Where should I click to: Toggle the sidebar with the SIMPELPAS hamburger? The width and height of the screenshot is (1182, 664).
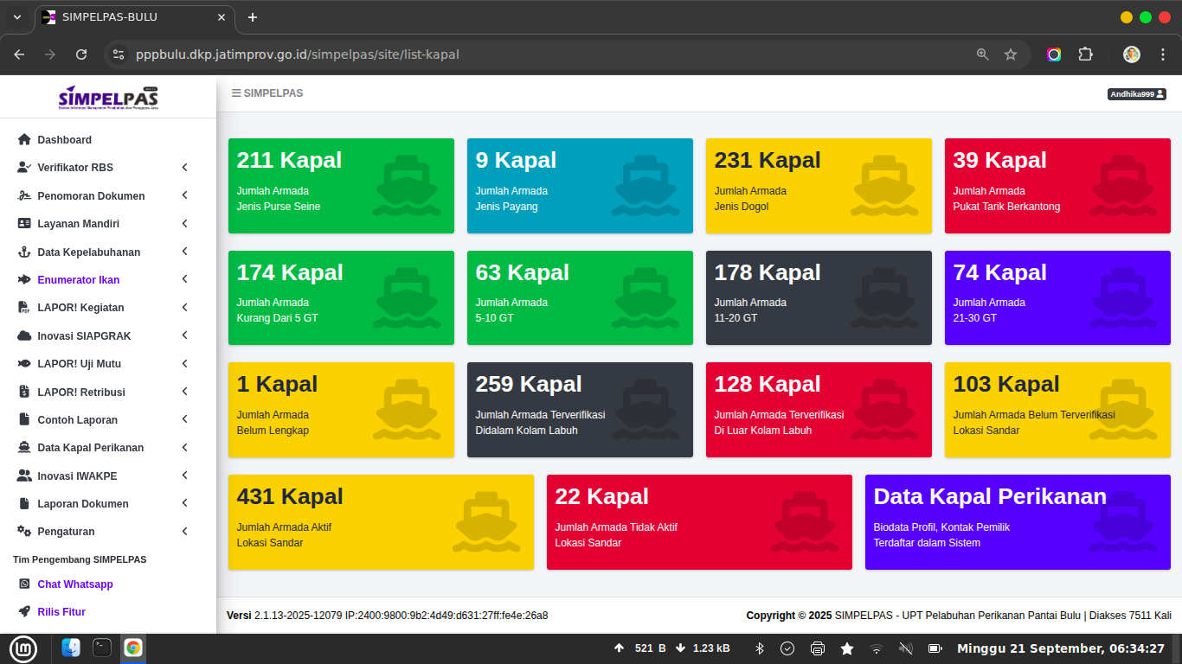point(236,93)
